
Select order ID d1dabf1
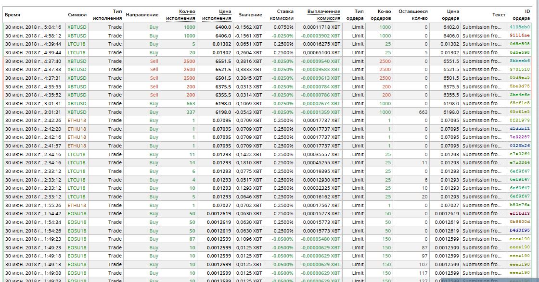520,129
